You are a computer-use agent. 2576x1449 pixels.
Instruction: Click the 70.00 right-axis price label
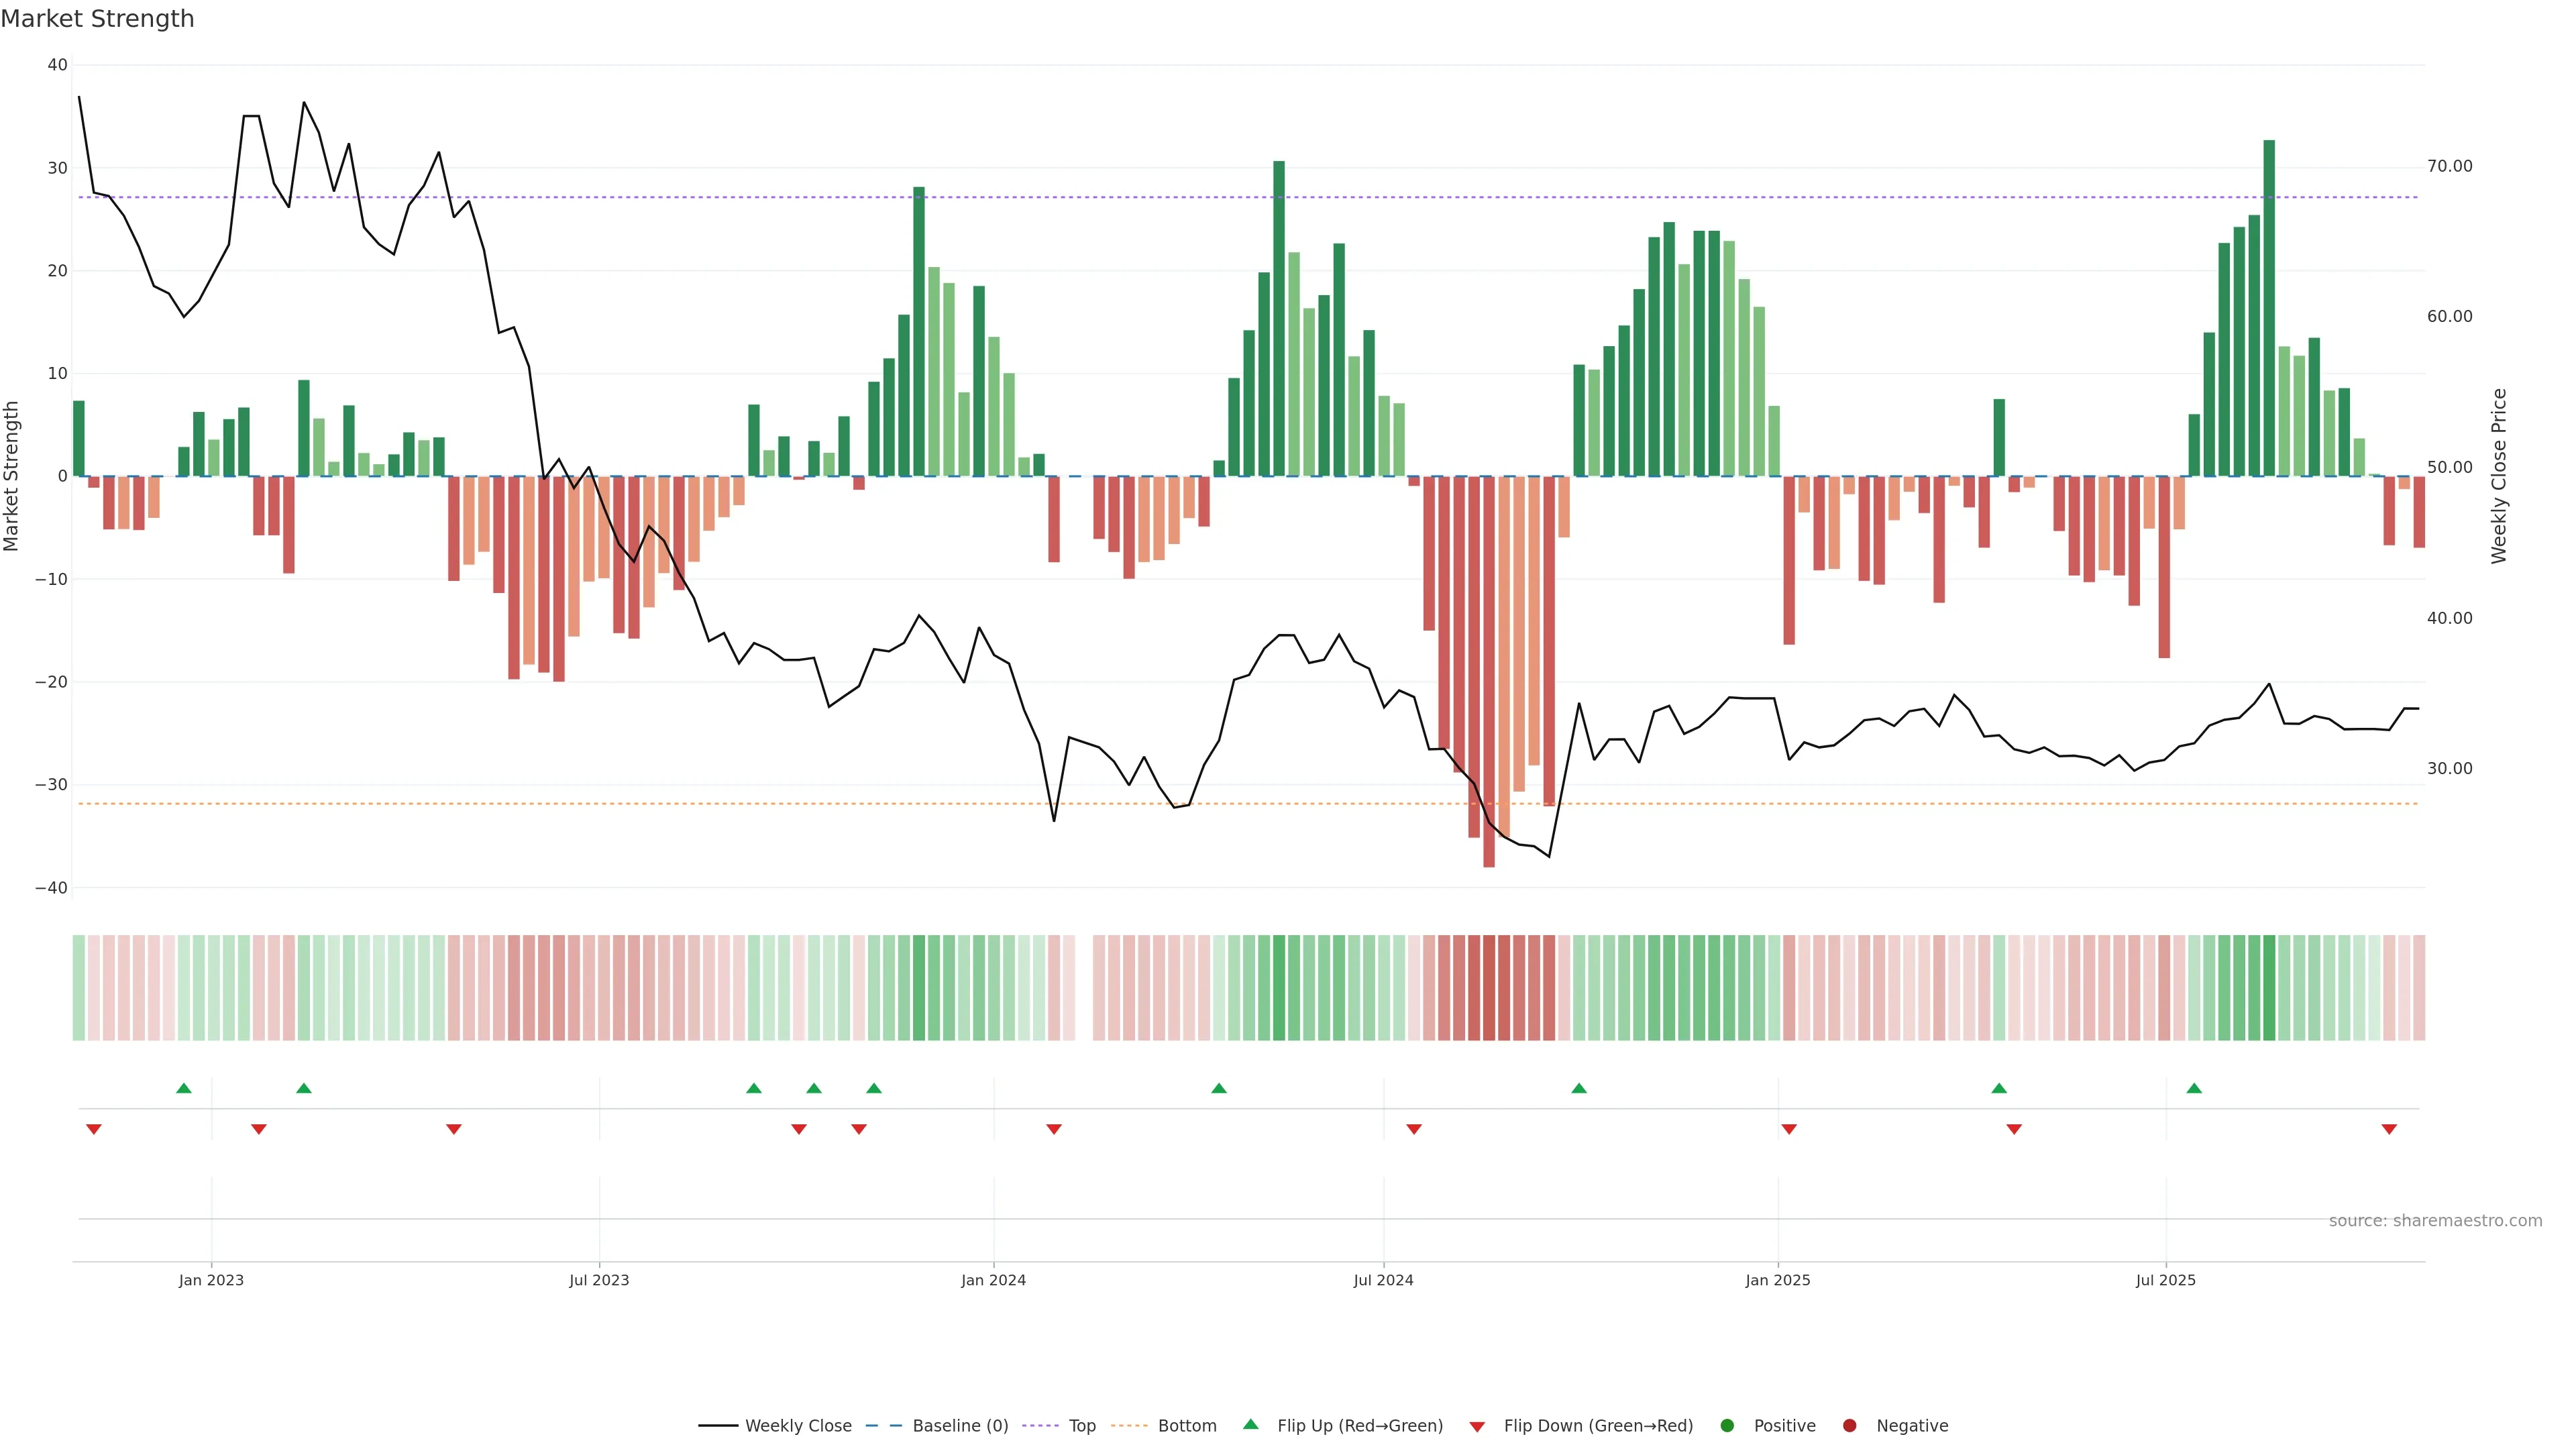tap(2449, 166)
